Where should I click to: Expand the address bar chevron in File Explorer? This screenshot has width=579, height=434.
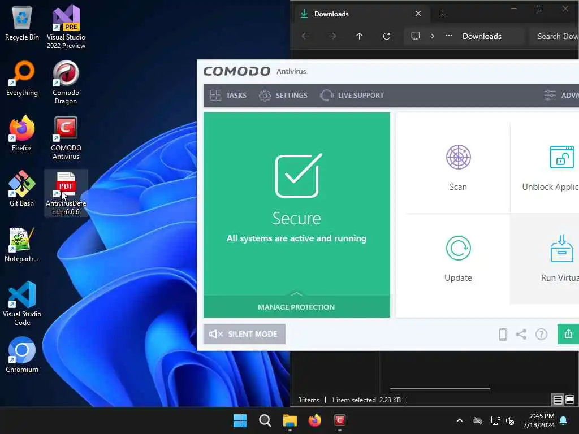[x=433, y=36]
